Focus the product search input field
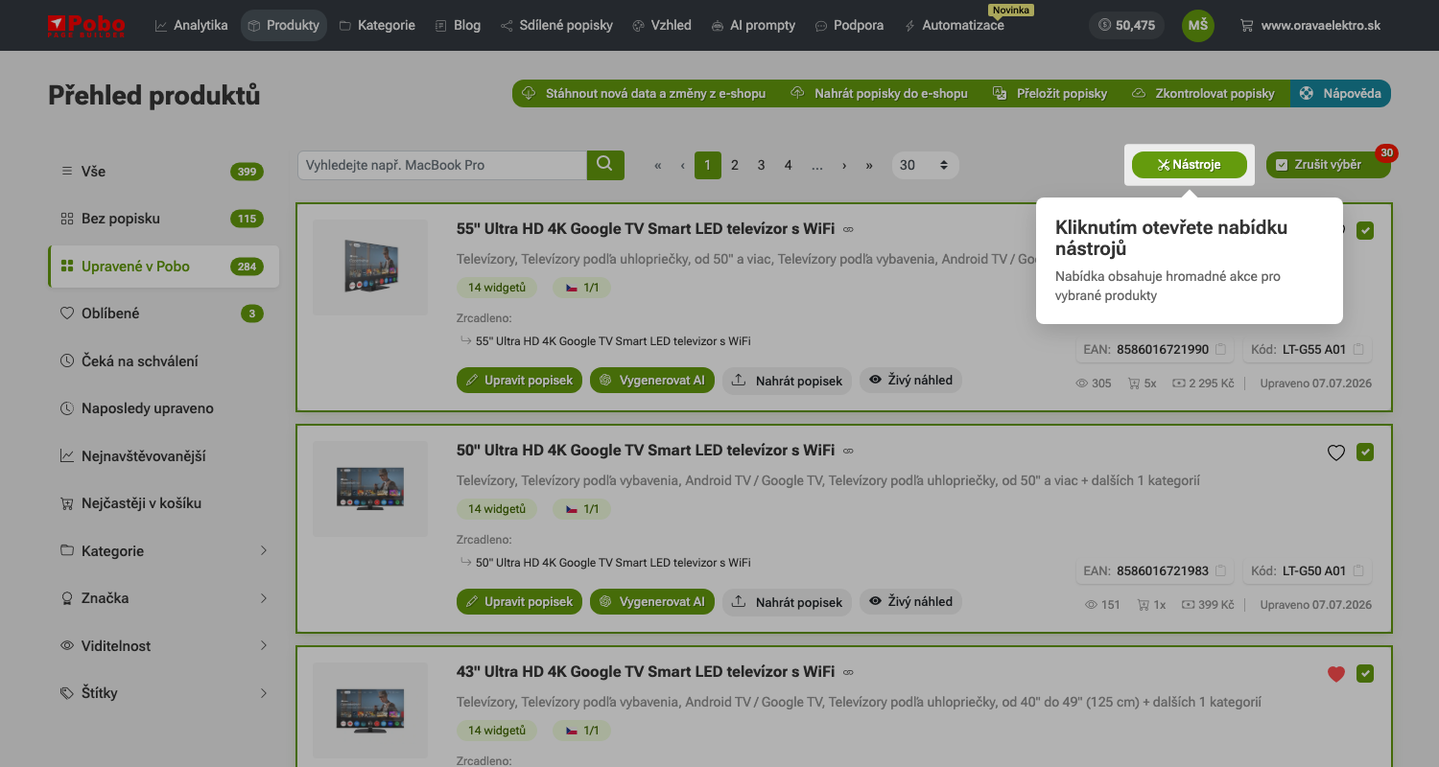 click(442, 165)
